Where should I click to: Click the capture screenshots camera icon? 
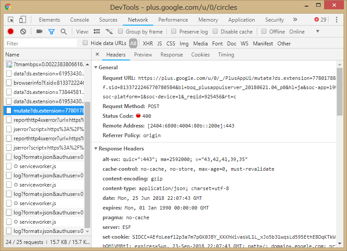(x=39, y=31)
